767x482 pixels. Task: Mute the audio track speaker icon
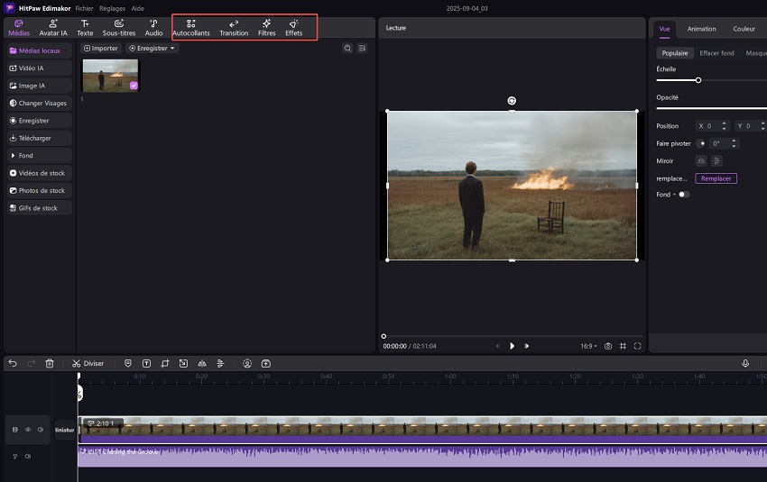tap(28, 456)
